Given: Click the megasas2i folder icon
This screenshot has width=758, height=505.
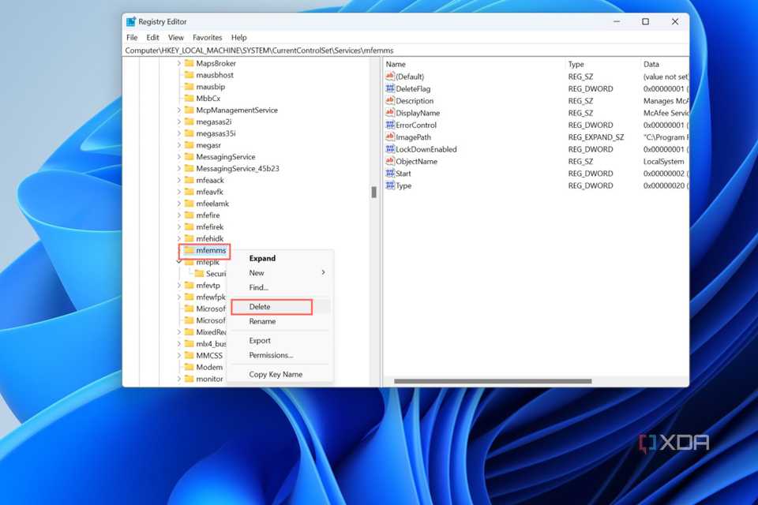Looking at the screenshot, I should [x=189, y=122].
